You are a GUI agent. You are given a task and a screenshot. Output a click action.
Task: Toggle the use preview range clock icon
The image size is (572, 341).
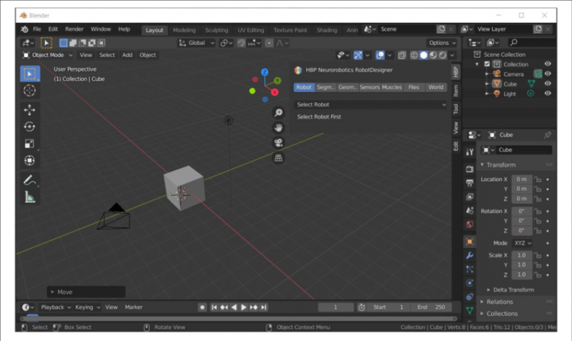(361, 307)
